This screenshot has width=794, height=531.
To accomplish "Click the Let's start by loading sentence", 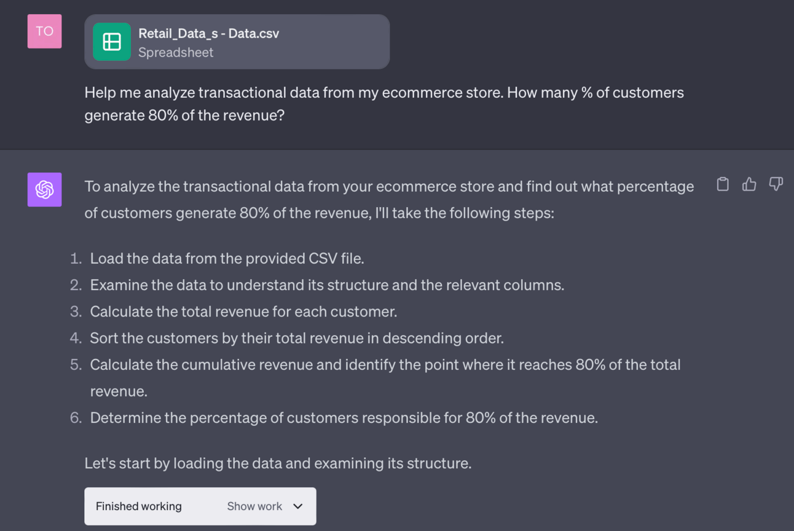I will click(278, 463).
